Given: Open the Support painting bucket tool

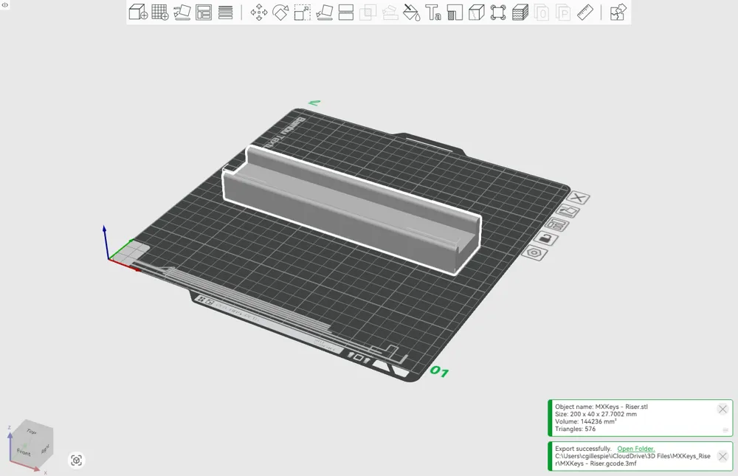Looking at the screenshot, I should pyautogui.click(x=412, y=13).
